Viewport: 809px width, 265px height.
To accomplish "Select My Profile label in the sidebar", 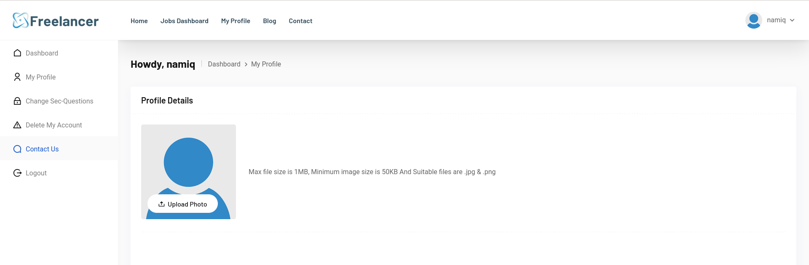I will coord(40,77).
